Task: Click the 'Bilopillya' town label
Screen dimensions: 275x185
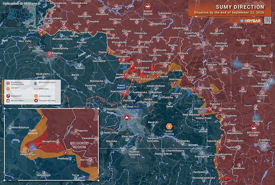Action: [x=57, y=53]
